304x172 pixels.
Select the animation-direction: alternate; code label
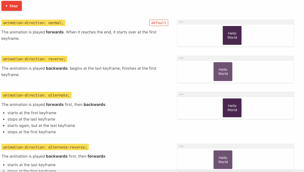pyautogui.click(x=37, y=95)
